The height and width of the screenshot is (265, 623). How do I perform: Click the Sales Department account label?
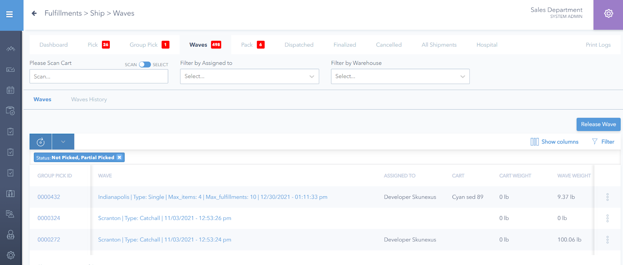[556, 10]
